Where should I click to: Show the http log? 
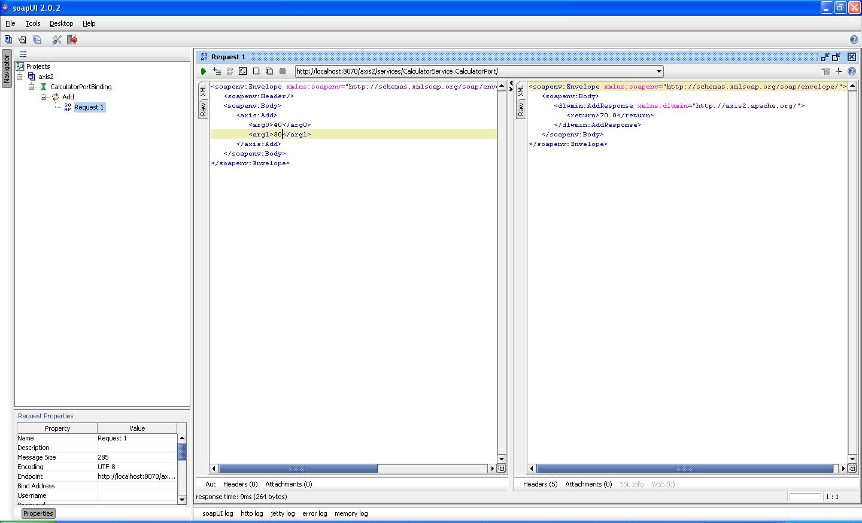(251, 513)
